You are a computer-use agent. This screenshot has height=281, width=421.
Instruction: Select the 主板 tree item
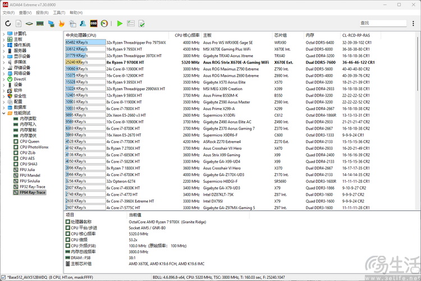click(18, 39)
